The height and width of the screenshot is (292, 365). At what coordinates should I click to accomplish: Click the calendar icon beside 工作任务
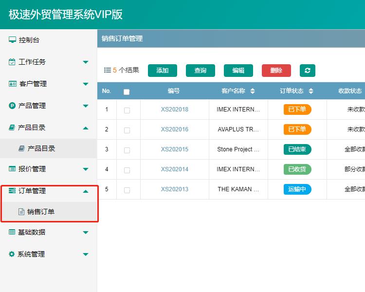click(12, 62)
